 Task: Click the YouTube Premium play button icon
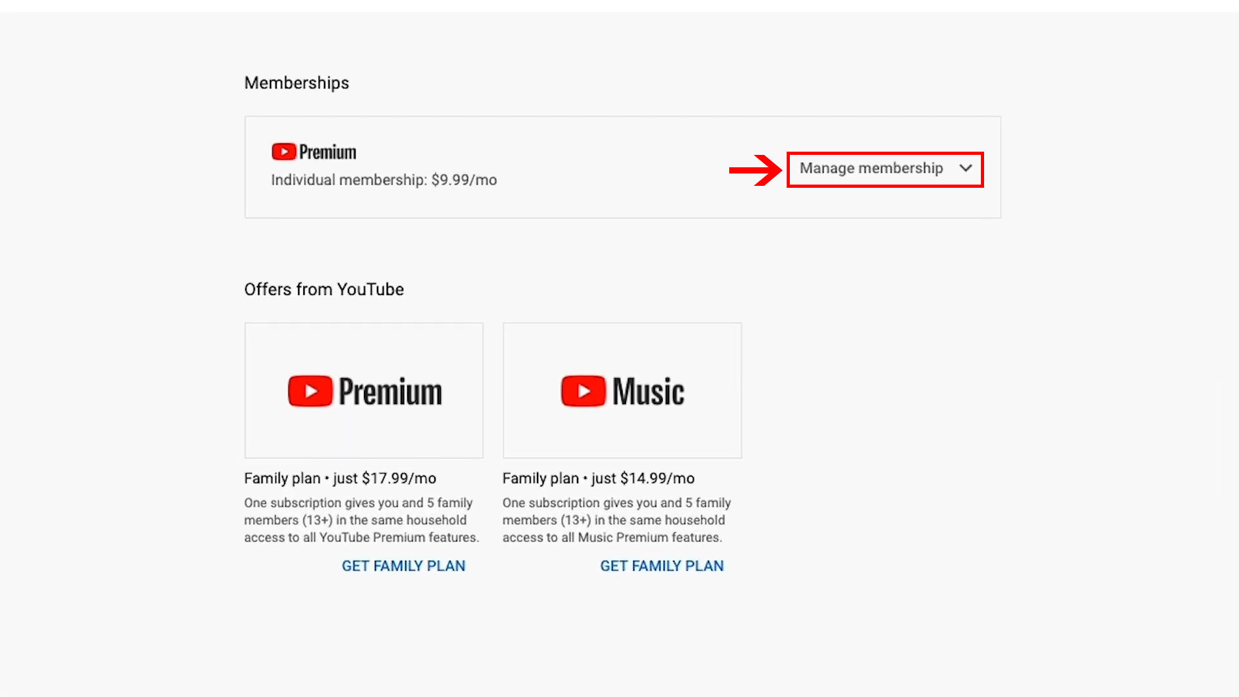[x=284, y=151]
